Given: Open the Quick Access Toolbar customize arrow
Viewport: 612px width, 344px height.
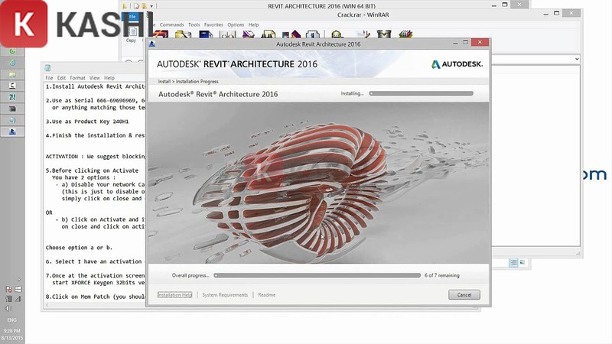Looking at the screenshot, I should [152, 6].
